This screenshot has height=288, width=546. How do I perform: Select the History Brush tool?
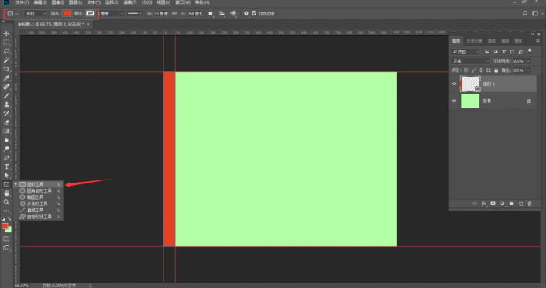coord(6,113)
